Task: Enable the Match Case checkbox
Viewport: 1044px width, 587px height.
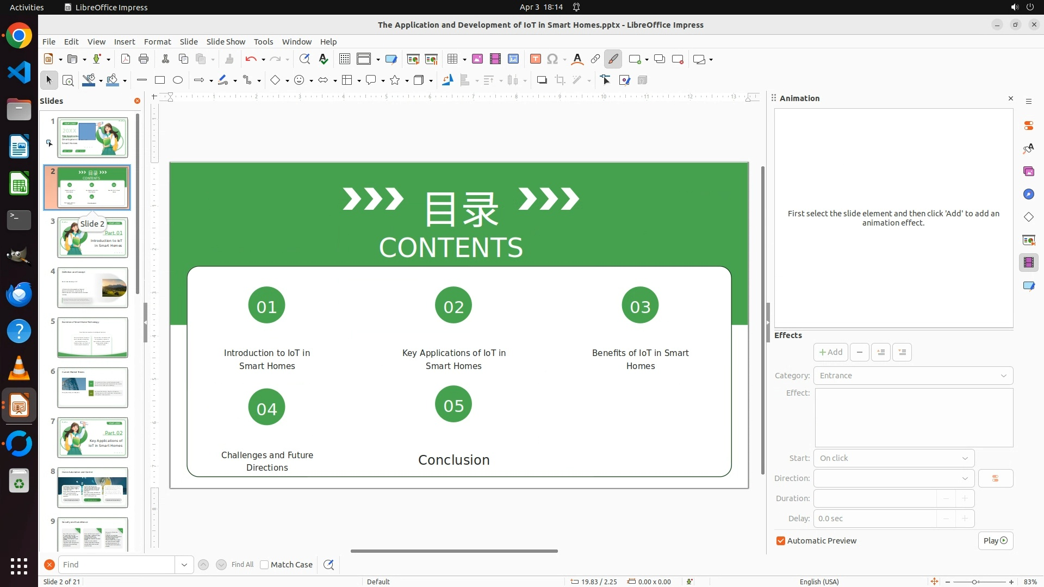Action: (264, 565)
